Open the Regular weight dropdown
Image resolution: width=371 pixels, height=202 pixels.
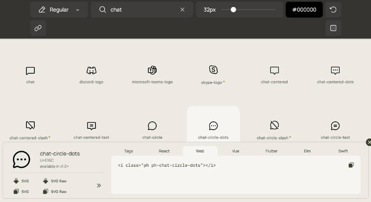pyautogui.click(x=59, y=10)
